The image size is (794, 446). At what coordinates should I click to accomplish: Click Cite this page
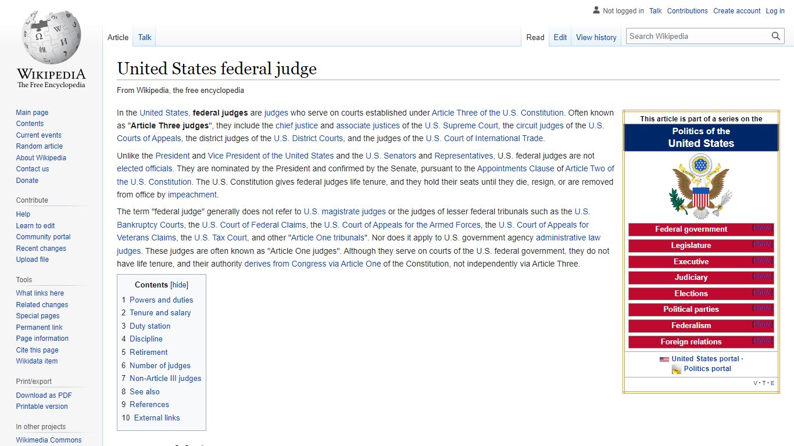pos(37,350)
